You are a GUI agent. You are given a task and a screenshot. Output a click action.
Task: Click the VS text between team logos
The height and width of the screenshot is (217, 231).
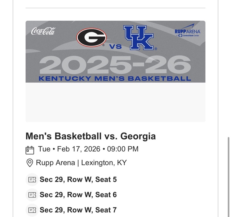pos(115,47)
